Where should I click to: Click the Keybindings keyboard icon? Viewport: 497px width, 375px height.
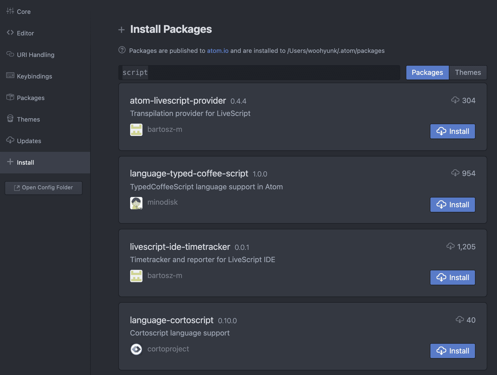[10, 75]
